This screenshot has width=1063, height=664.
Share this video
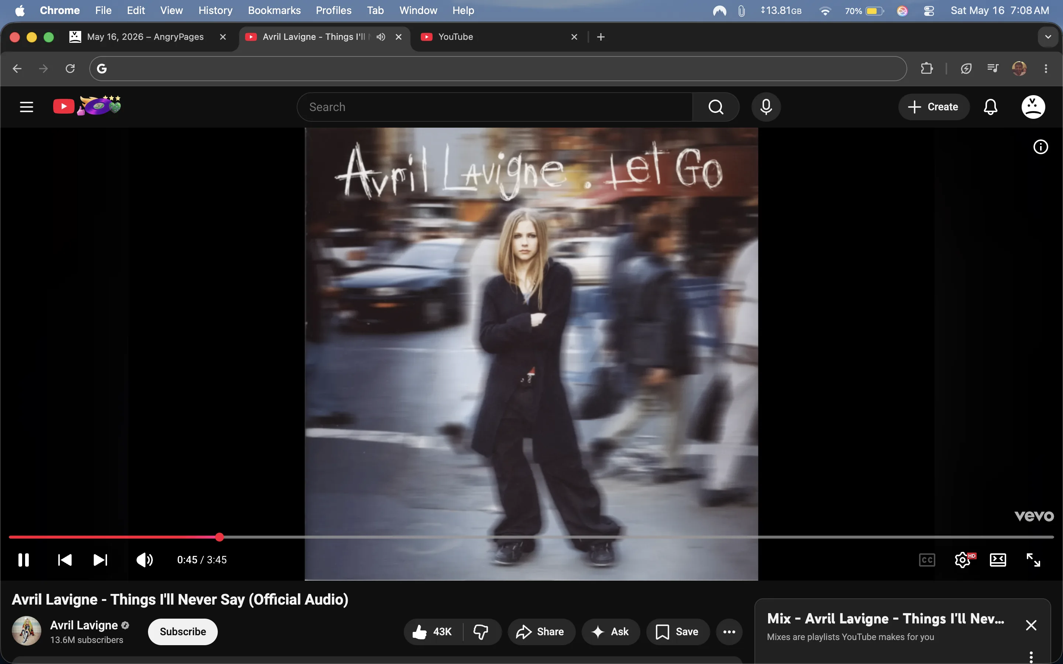coord(541,632)
